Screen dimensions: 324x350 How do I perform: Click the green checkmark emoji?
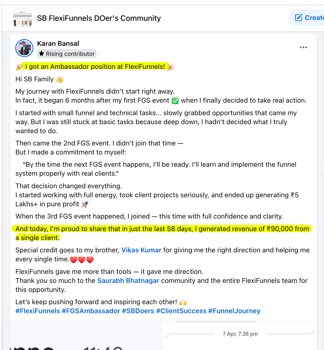175,101
